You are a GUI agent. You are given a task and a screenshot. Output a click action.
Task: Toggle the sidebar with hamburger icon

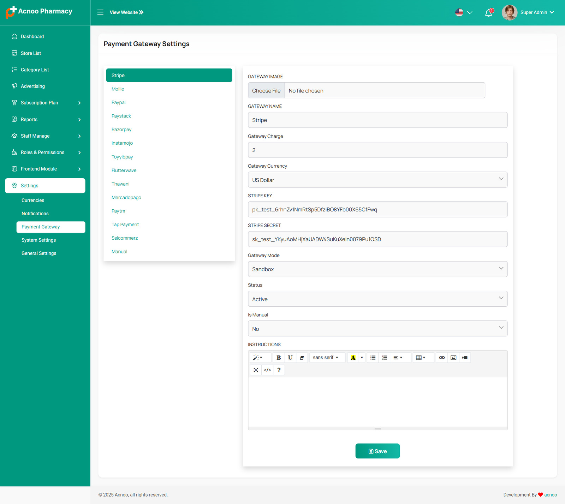(x=100, y=12)
